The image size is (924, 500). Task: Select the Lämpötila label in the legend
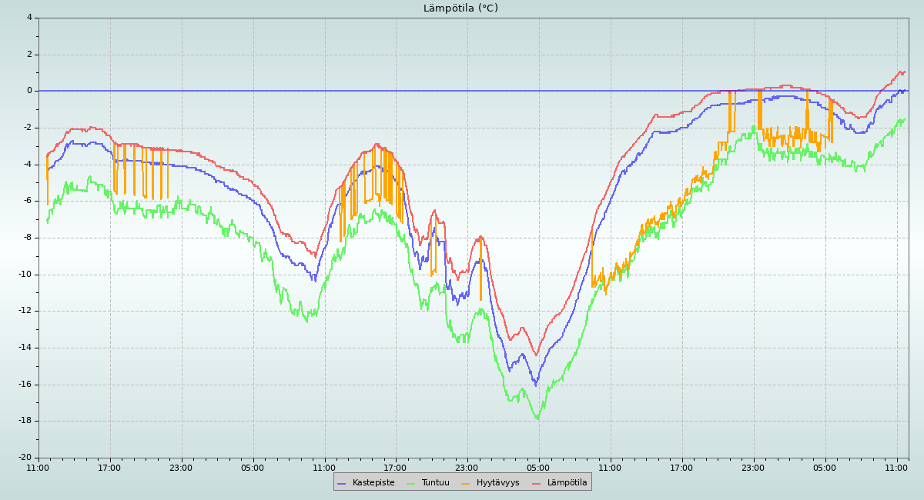[x=567, y=483]
